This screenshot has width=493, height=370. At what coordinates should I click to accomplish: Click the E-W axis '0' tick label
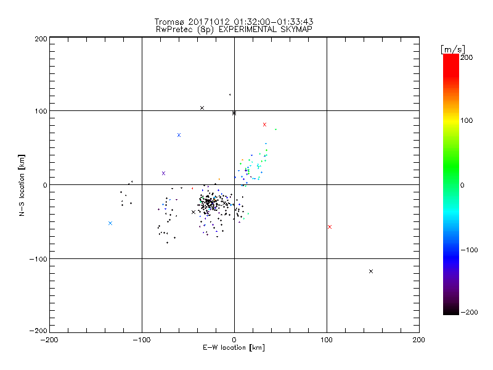[234, 340]
